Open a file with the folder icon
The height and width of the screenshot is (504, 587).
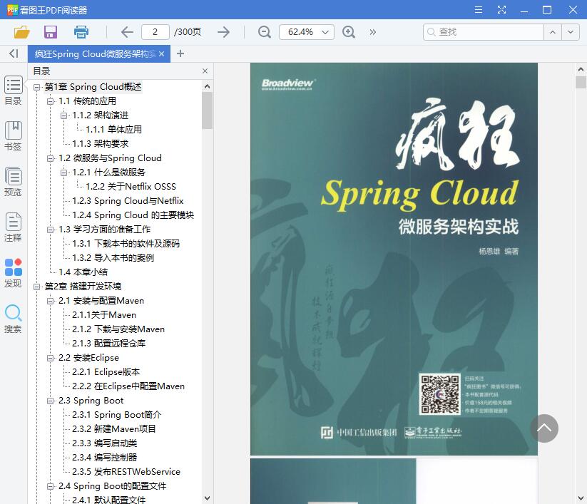tap(21, 32)
